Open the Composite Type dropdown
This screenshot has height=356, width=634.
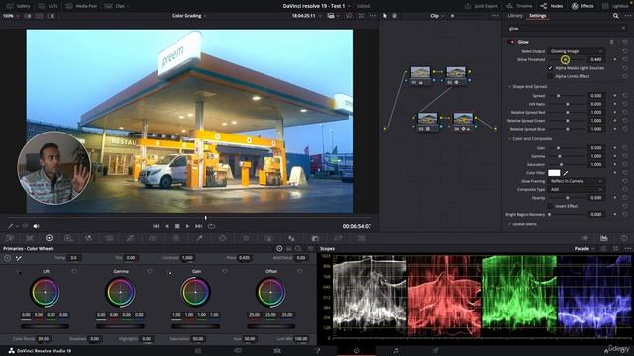576,189
